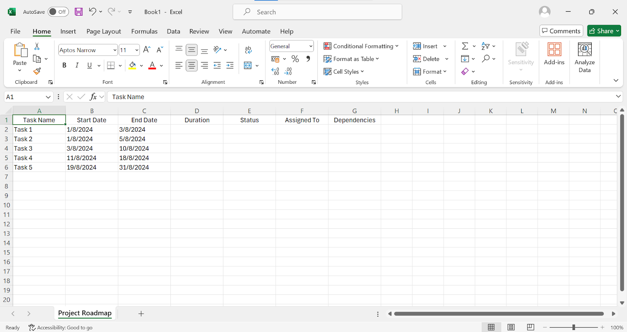Click the Wrap Text icon

248,50
